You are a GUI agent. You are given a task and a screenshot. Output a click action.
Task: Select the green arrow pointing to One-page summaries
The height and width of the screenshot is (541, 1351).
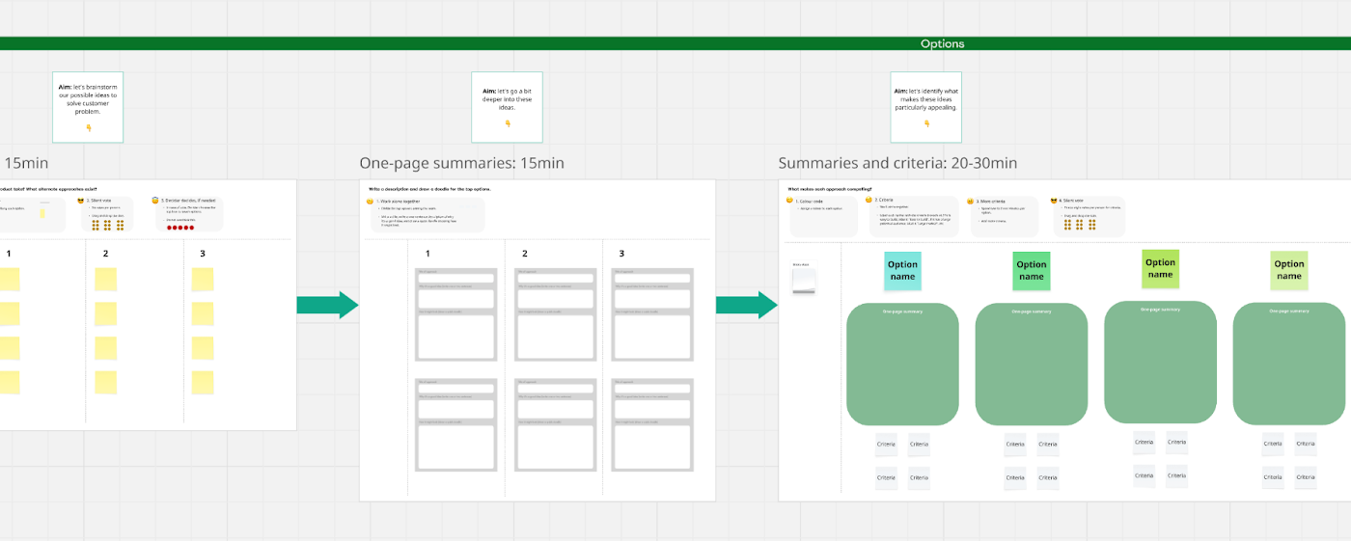[x=327, y=306]
